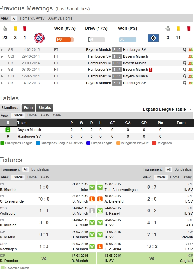Click the Hamburger SV club logo
The image size is (194, 269).
click(x=153, y=38)
